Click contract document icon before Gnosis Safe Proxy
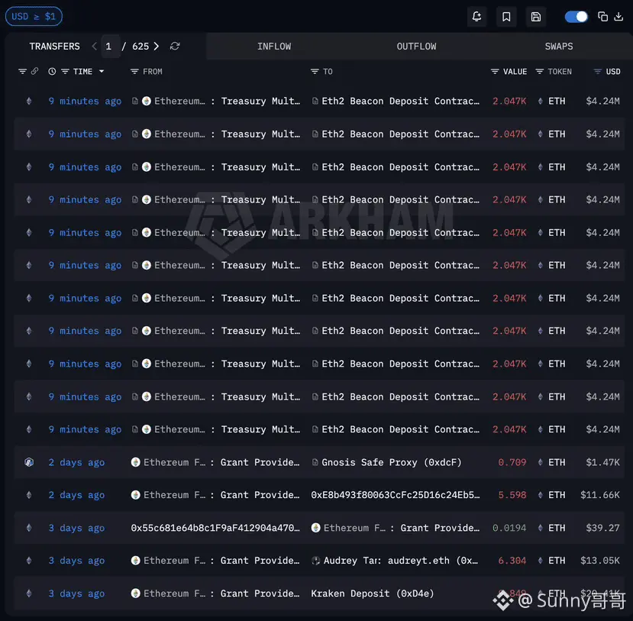The width and height of the screenshot is (633, 621). click(x=315, y=462)
